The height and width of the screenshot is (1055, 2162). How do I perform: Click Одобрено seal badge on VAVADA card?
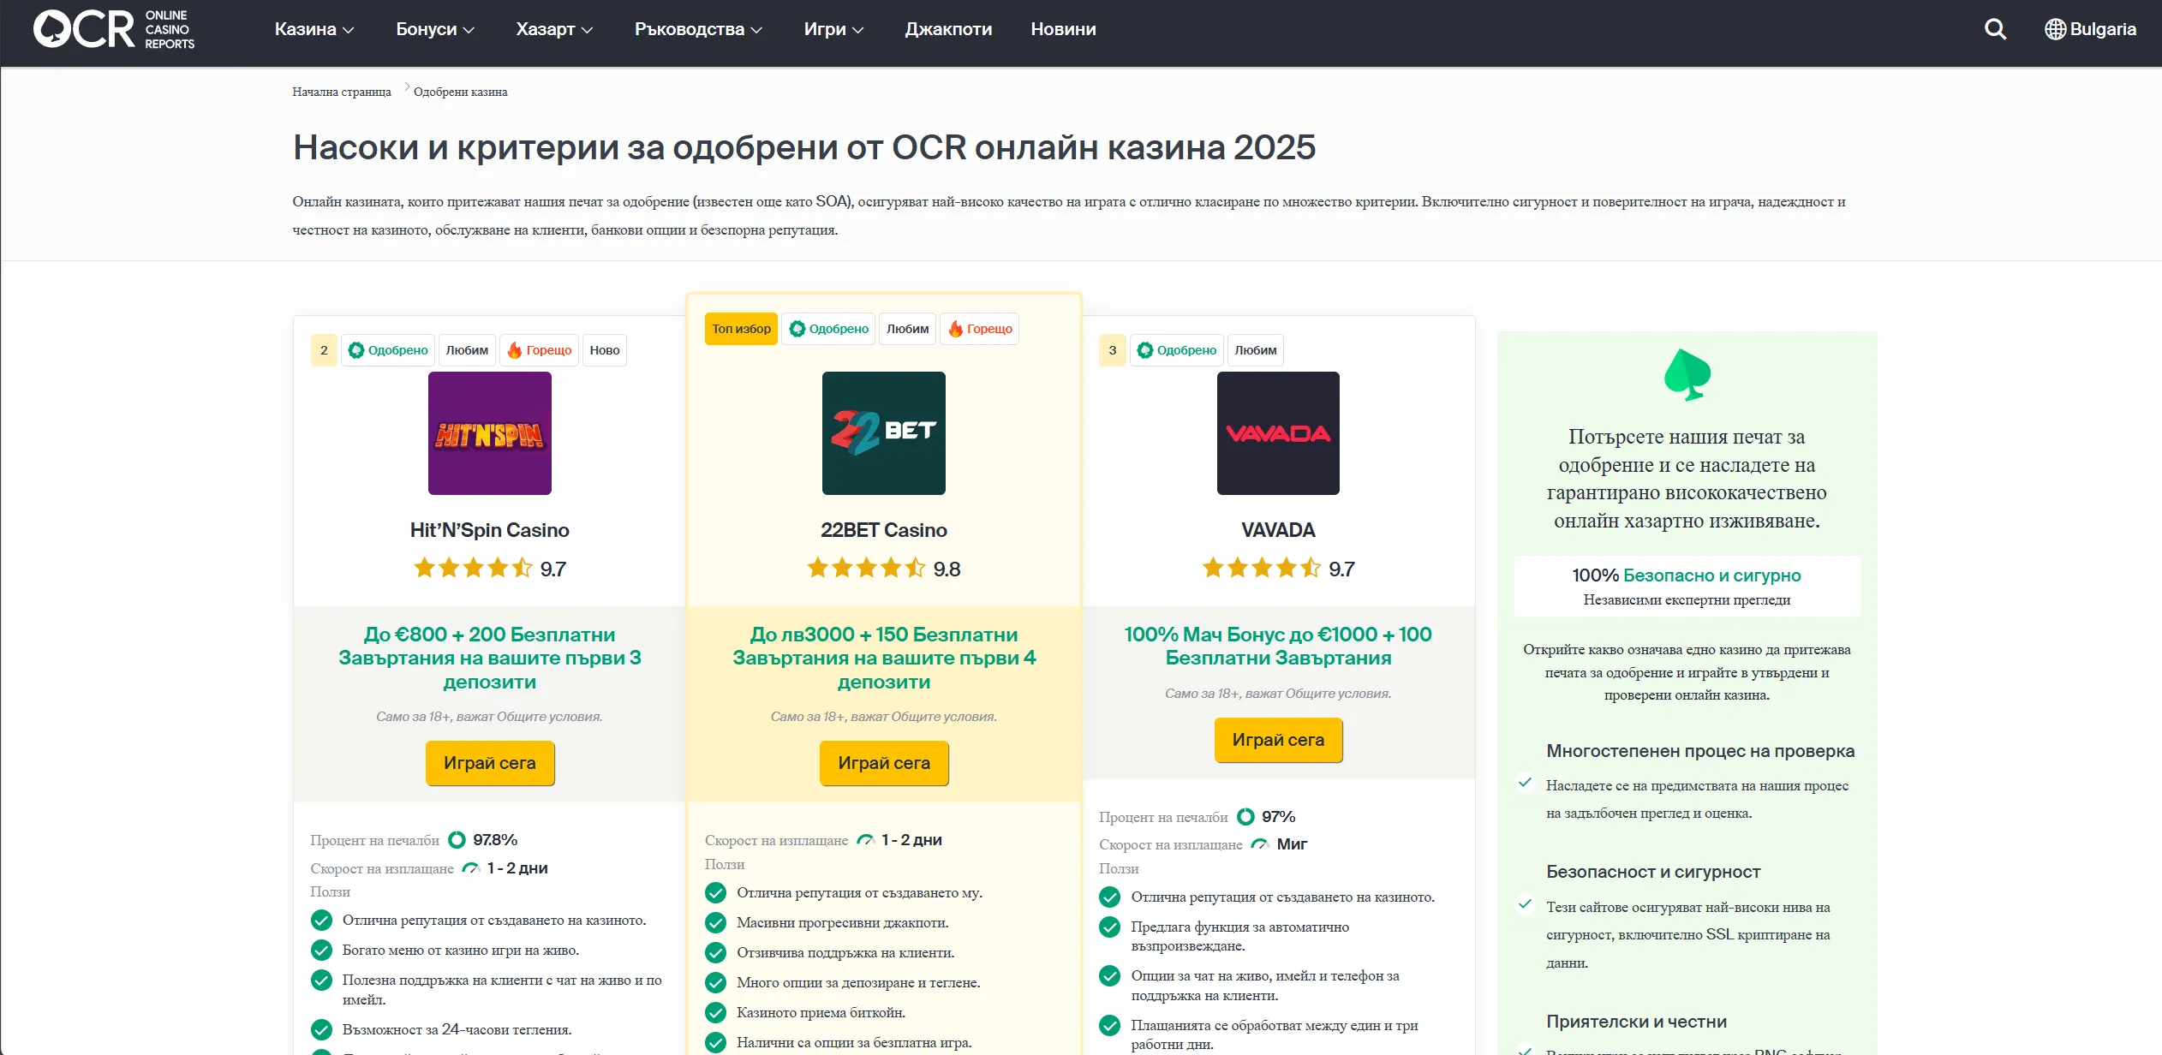tap(1176, 350)
